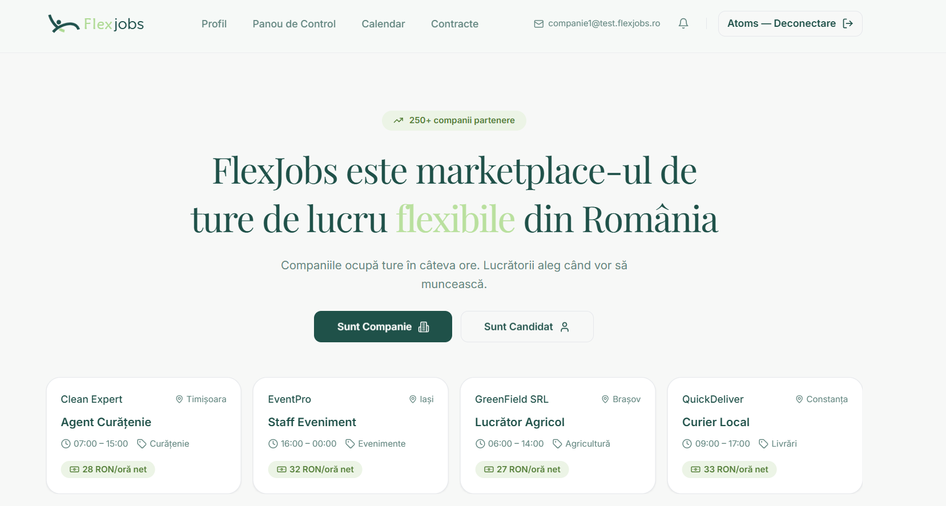The image size is (946, 506).
Task: Click the 16:00 – 00:00 shift time
Action: (x=308, y=444)
